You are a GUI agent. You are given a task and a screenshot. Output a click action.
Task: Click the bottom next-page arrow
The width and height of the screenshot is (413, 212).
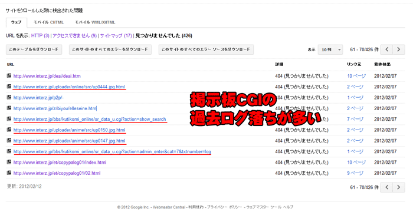(x=398, y=187)
